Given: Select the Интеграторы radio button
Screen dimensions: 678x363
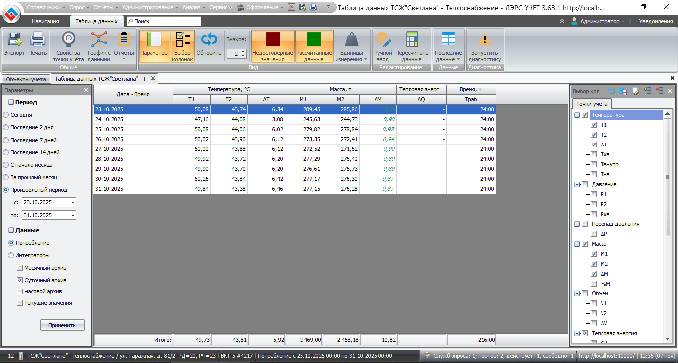Looking at the screenshot, I should pyautogui.click(x=11, y=255).
